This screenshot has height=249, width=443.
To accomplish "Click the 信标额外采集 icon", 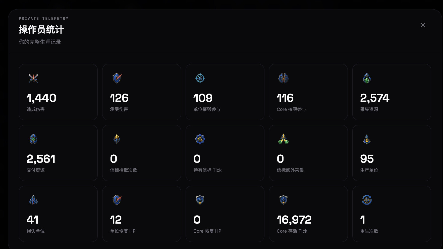I will pos(283,139).
